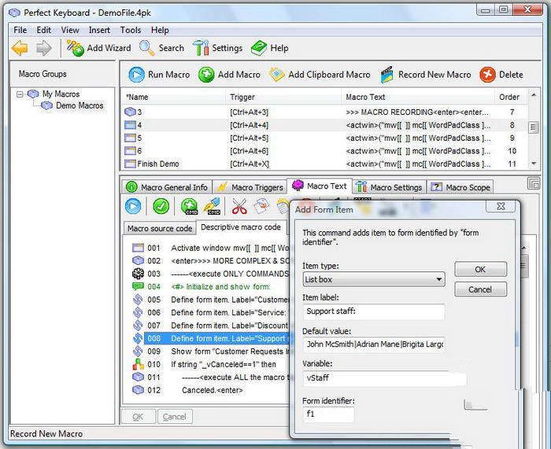Click the Add Macro green plus icon

pos(206,75)
